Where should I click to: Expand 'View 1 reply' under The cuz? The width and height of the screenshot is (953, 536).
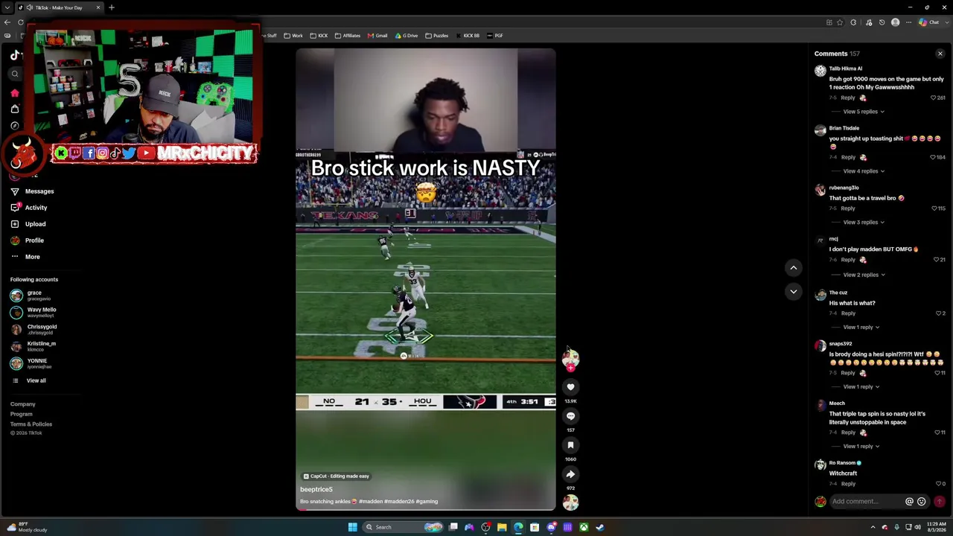861,328
